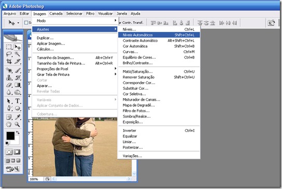Switch to Quick Mask mode

[x=17, y=152]
